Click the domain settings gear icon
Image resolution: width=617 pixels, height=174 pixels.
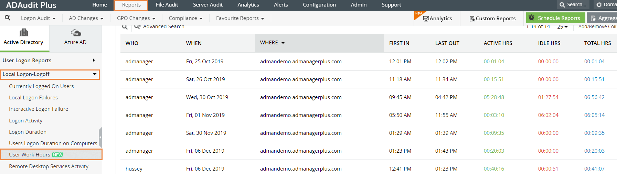tap(599, 5)
